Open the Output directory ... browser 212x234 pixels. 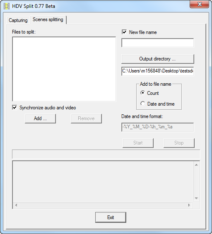click(157, 59)
